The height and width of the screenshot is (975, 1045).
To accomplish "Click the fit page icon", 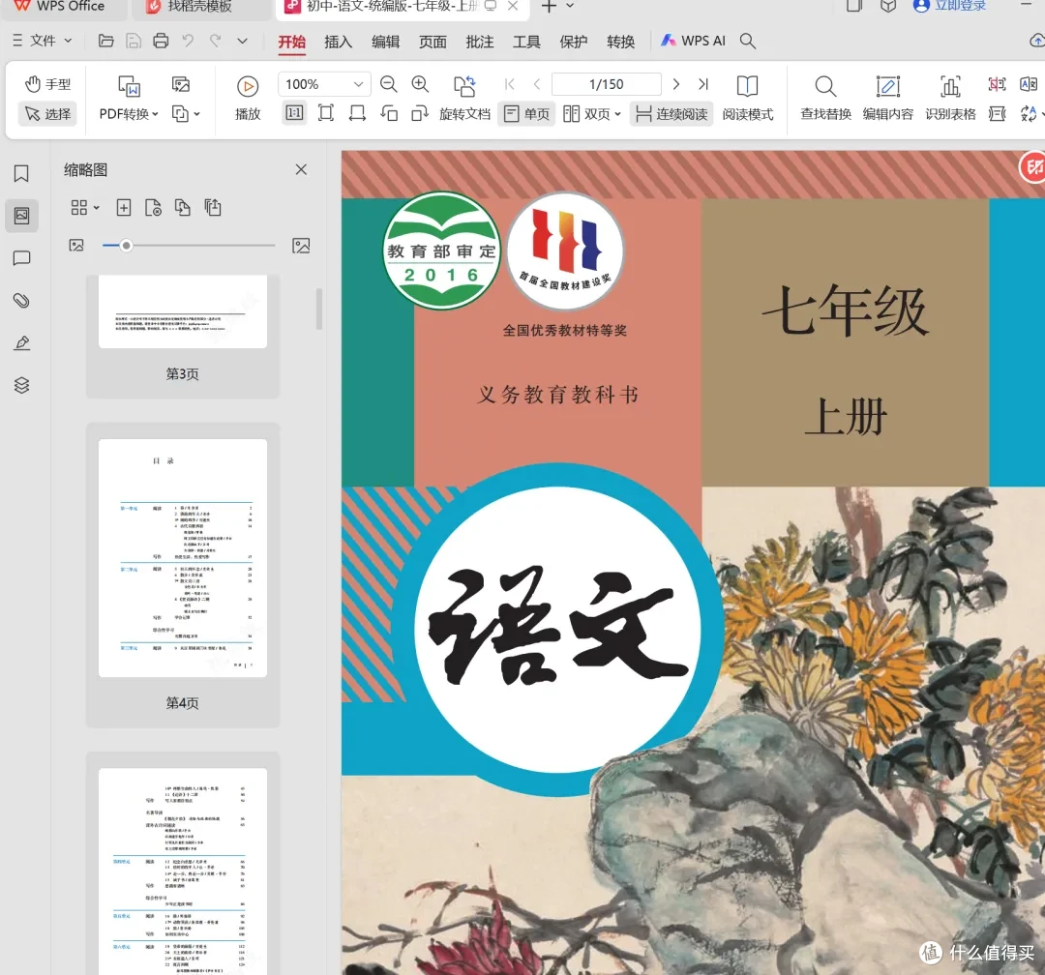I will pyautogui.click(x=326, y=113).
